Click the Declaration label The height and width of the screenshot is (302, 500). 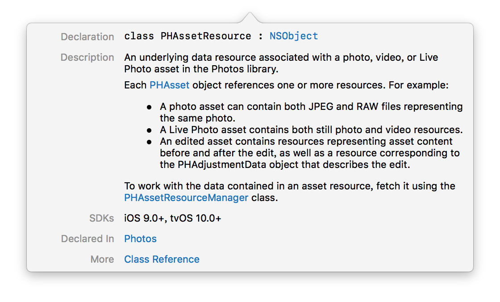[87, 37]
